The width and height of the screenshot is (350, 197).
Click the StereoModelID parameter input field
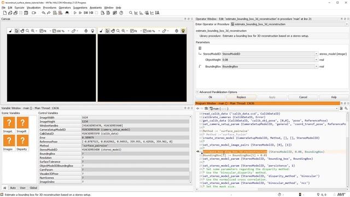point(269,54)
